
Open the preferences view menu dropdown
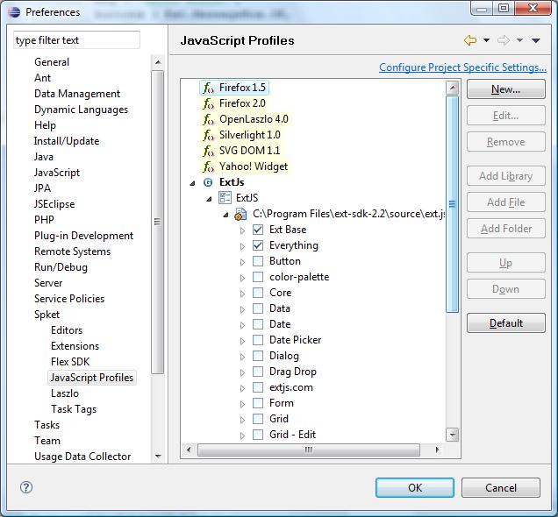click(536, 40)
